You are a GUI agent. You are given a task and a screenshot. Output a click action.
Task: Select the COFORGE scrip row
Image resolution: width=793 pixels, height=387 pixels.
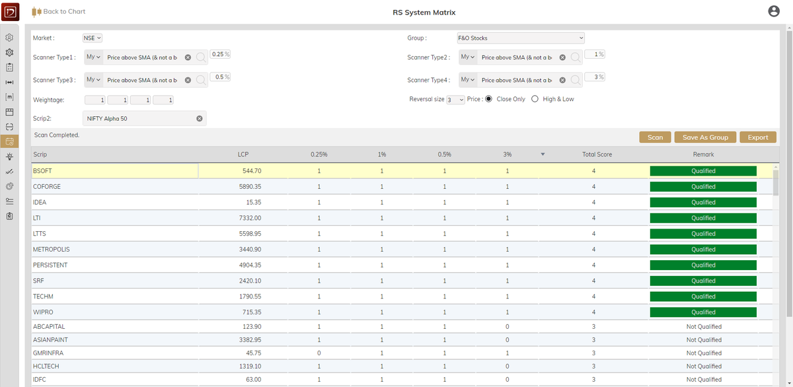[402, 187]
